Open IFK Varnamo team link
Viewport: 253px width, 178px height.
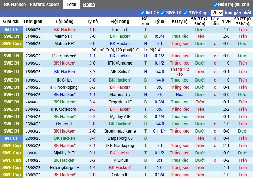pos(120,63)
